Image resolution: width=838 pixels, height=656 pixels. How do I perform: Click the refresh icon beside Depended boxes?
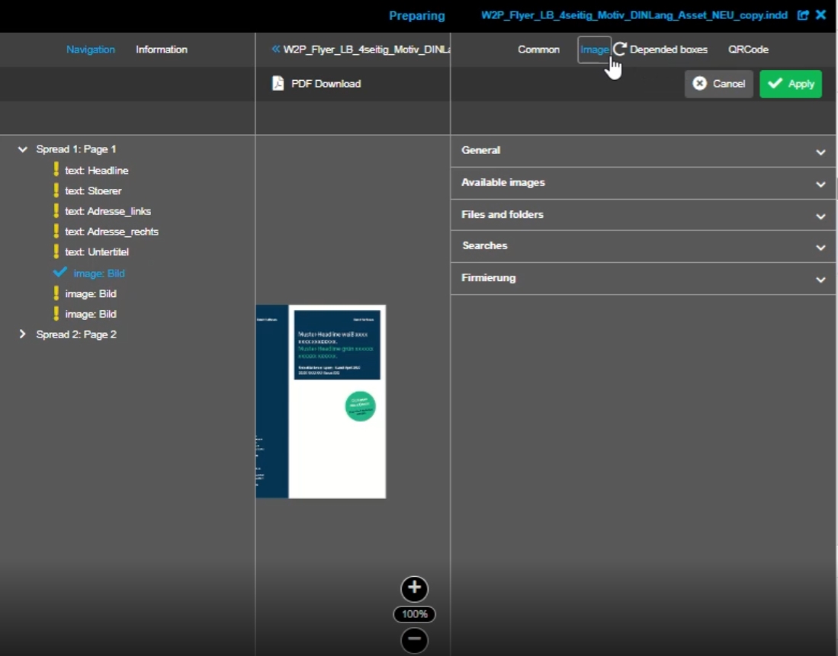[620, 50]
